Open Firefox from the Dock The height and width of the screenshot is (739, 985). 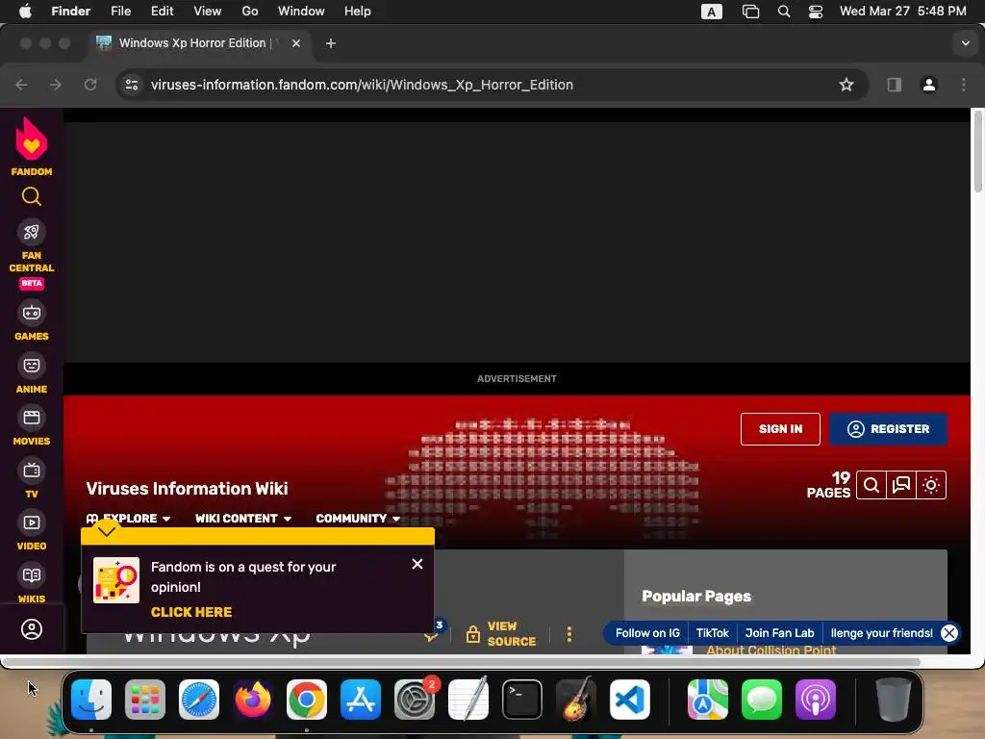point(253,700)
